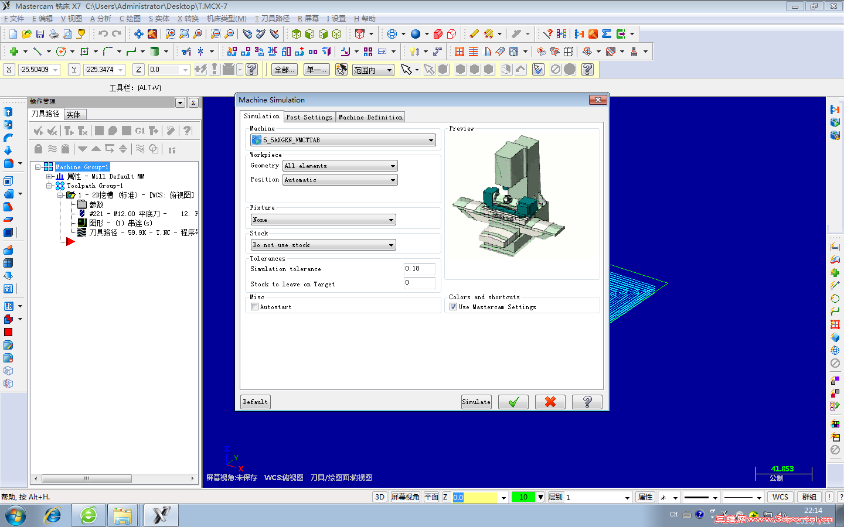Click the G1 post icon in operations manager
Image resolution: width=844 pixels, height=527 pixels.
pos(140,131)
